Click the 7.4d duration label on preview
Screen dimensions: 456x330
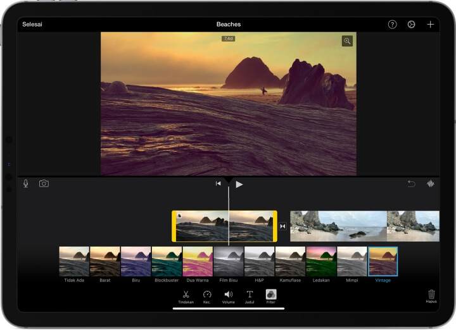228,39
